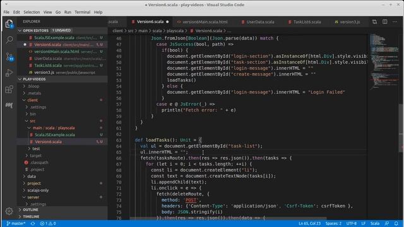Change end of line sequence LF
404x227 pixels.
pyautogui.click(x=364, y=223)
